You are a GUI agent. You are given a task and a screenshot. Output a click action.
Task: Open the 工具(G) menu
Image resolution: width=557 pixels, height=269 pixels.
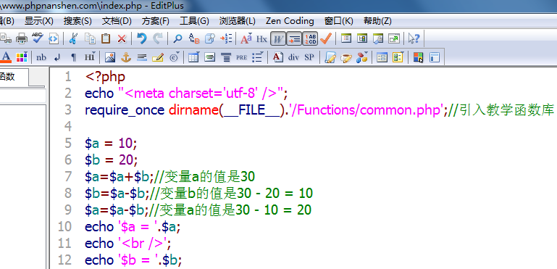coord(194,21)
